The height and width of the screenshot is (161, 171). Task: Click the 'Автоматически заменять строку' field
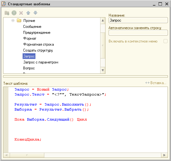point(138,33)
